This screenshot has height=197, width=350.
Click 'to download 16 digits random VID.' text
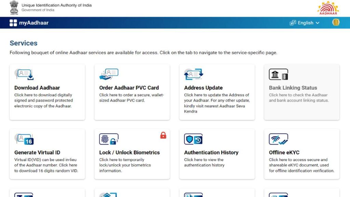[x=46, y=171]
